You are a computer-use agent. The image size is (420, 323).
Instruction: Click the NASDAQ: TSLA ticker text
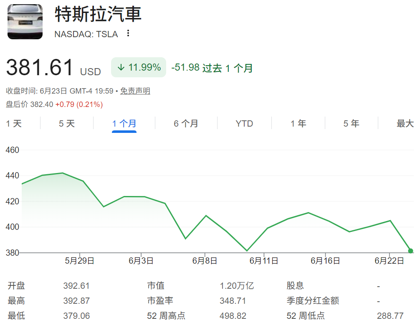(x=86, y=34)
